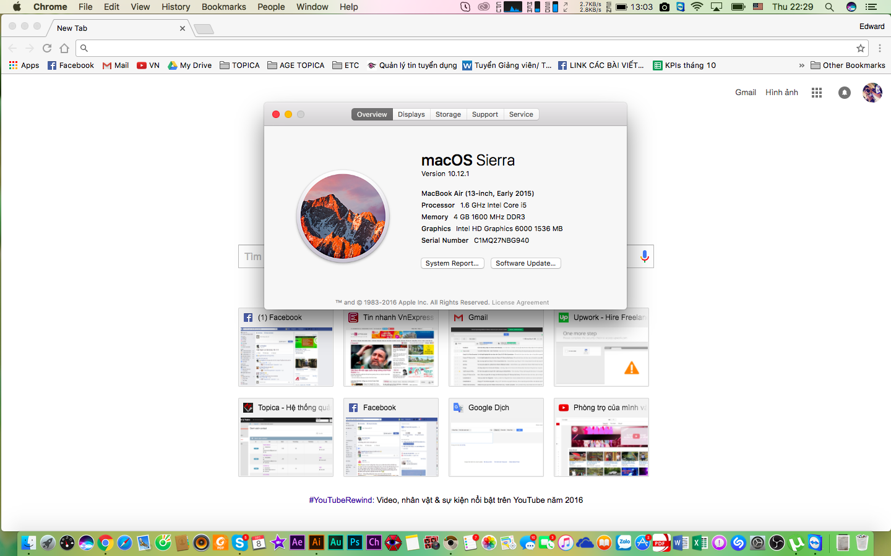Open Apps bookmark shortcut
This screenshot has height=556, width=891.
24,65
